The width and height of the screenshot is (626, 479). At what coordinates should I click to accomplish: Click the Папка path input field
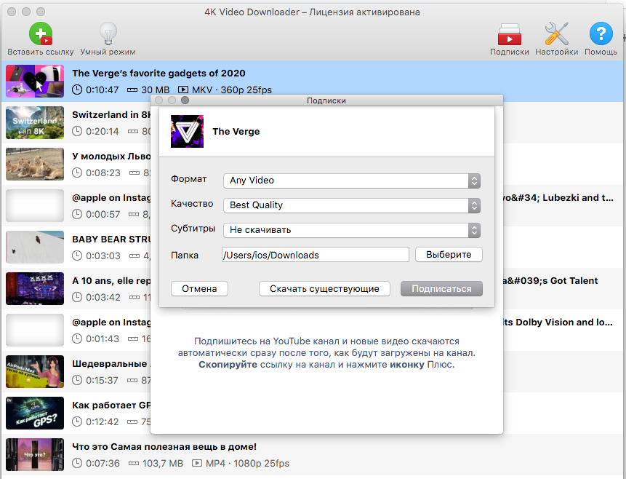point(316,255)
